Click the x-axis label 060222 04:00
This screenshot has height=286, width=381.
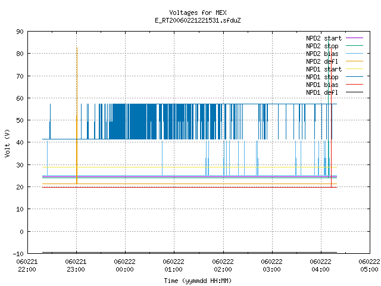click(320, 266)
